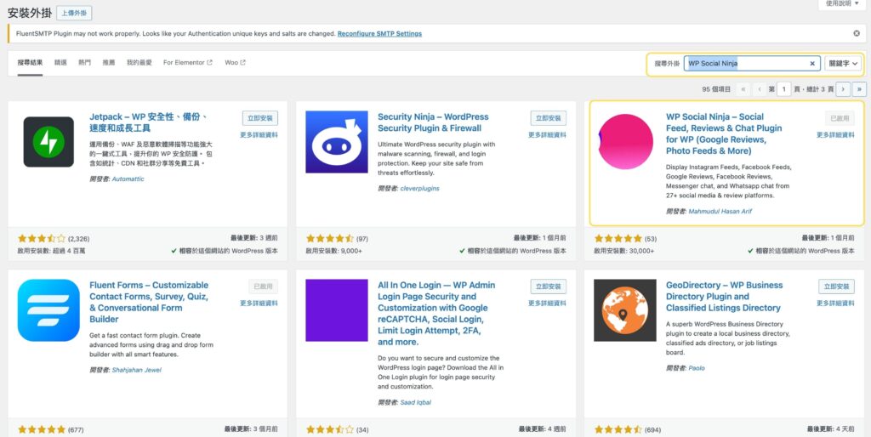This screenshot has width=871, height=437.
Task: Open the All In One Login purple icon
Action: 337,309
